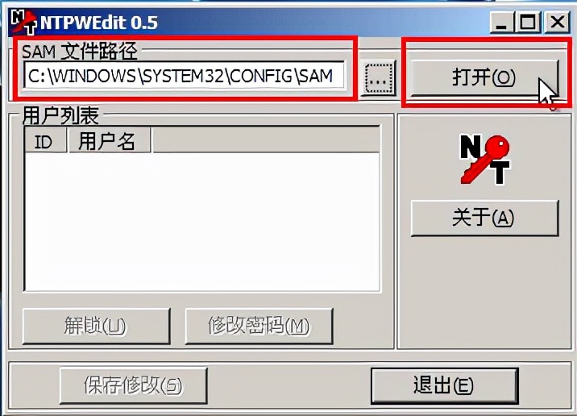Click the blank header area beside 用户名
577x416 pixels.
click(x=266, y=140)
